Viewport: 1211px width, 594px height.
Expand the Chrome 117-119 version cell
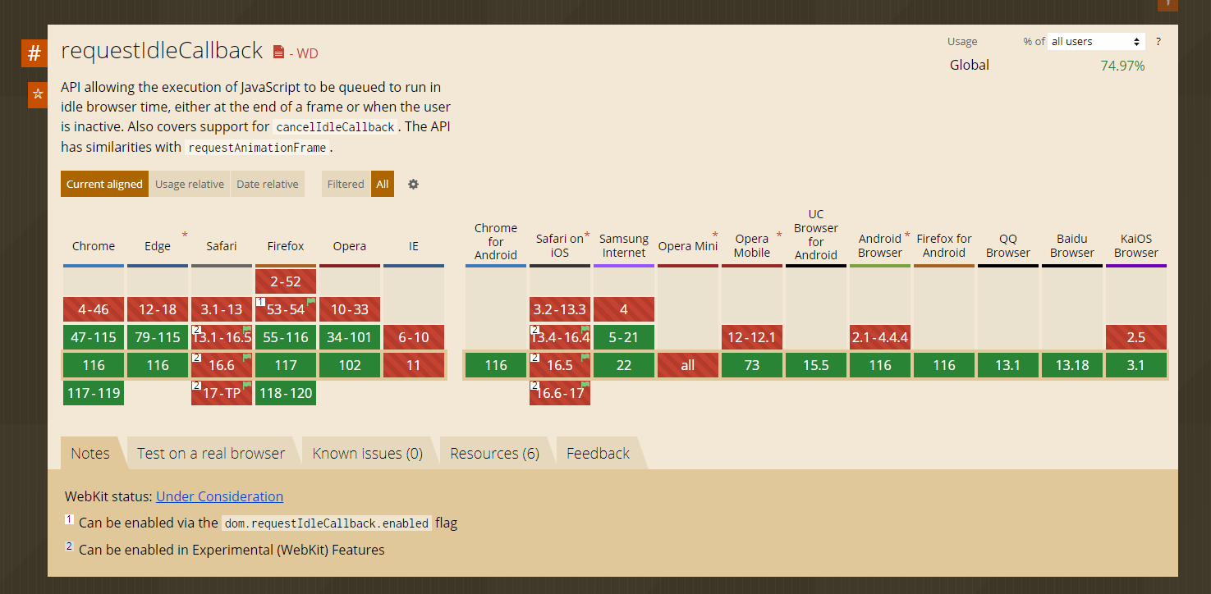[x=94, y=393]
